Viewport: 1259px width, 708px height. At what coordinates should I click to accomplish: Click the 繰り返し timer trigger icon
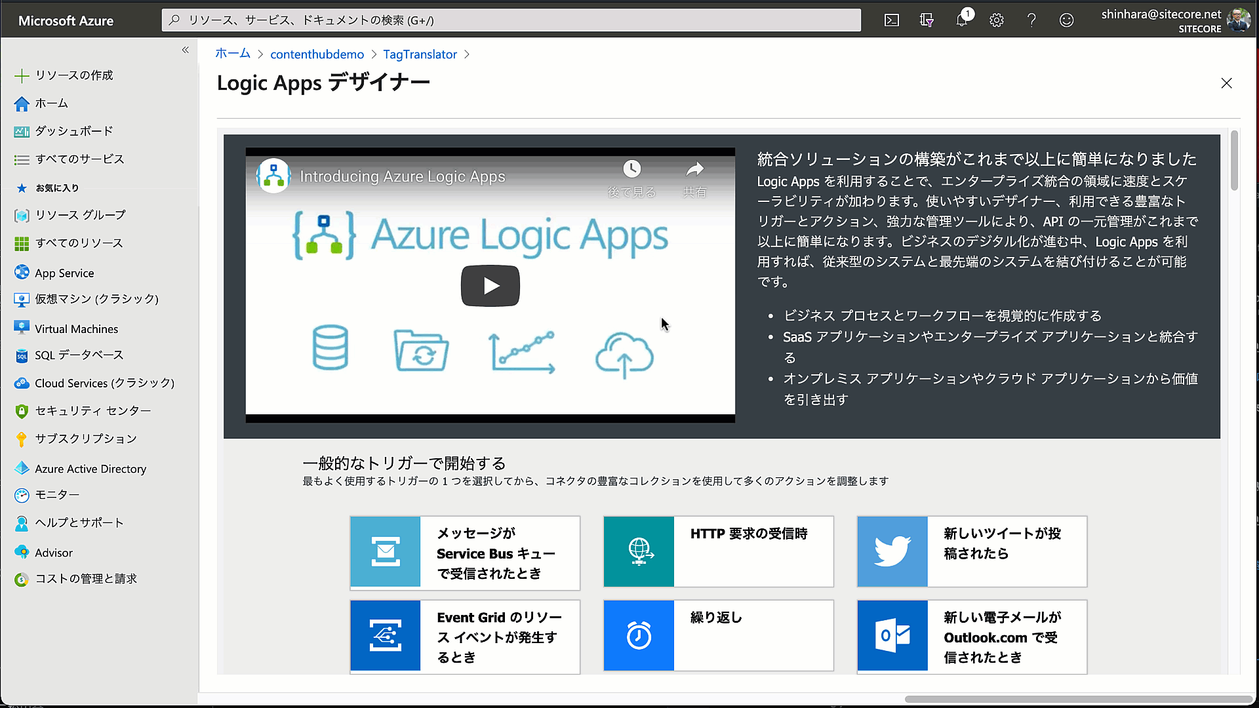(x=638, y=637)
